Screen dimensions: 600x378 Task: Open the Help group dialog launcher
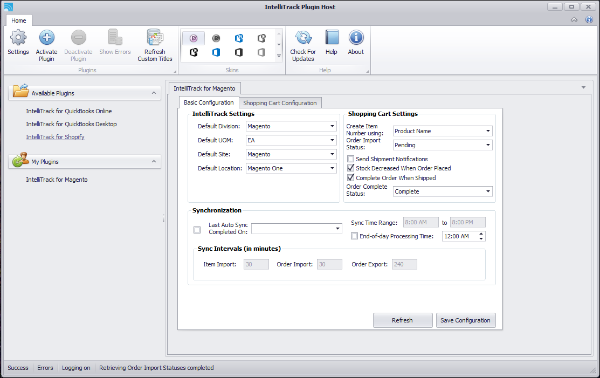tap(367, 71)
